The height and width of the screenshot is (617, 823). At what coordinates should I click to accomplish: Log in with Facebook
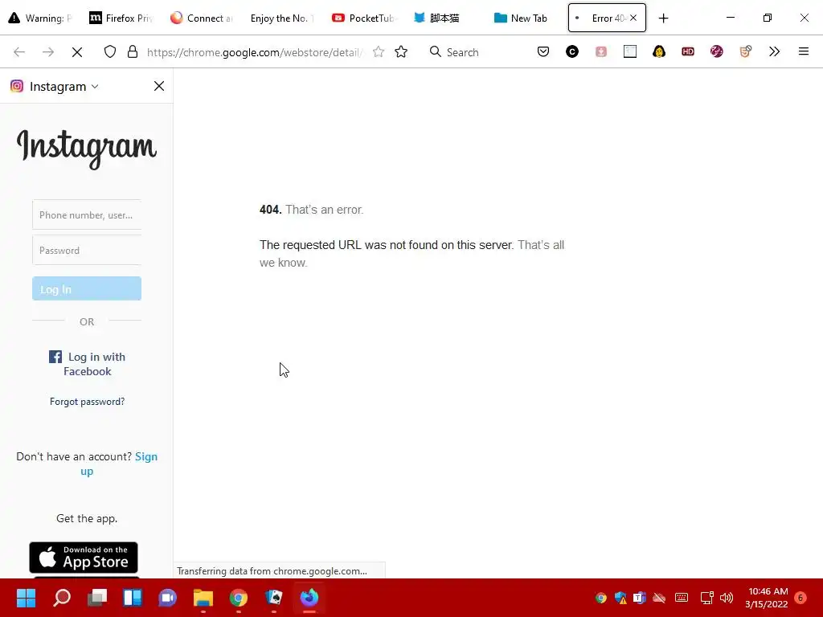(x=87, y=364)
